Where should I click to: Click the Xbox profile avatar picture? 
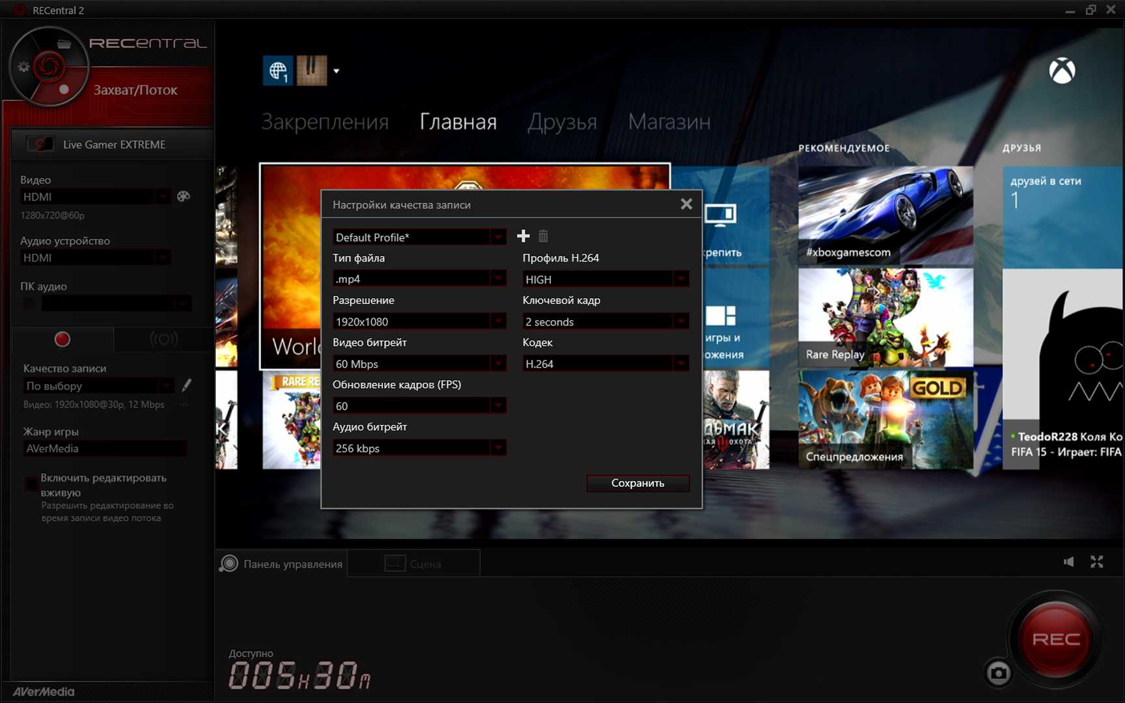[312, 70]
